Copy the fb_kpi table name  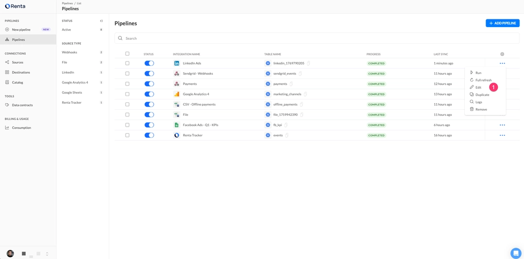[286, 125]
